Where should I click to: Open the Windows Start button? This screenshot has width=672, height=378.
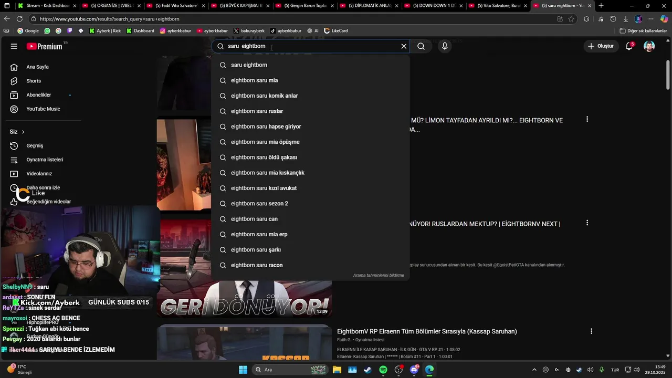[x=243, y=370]
